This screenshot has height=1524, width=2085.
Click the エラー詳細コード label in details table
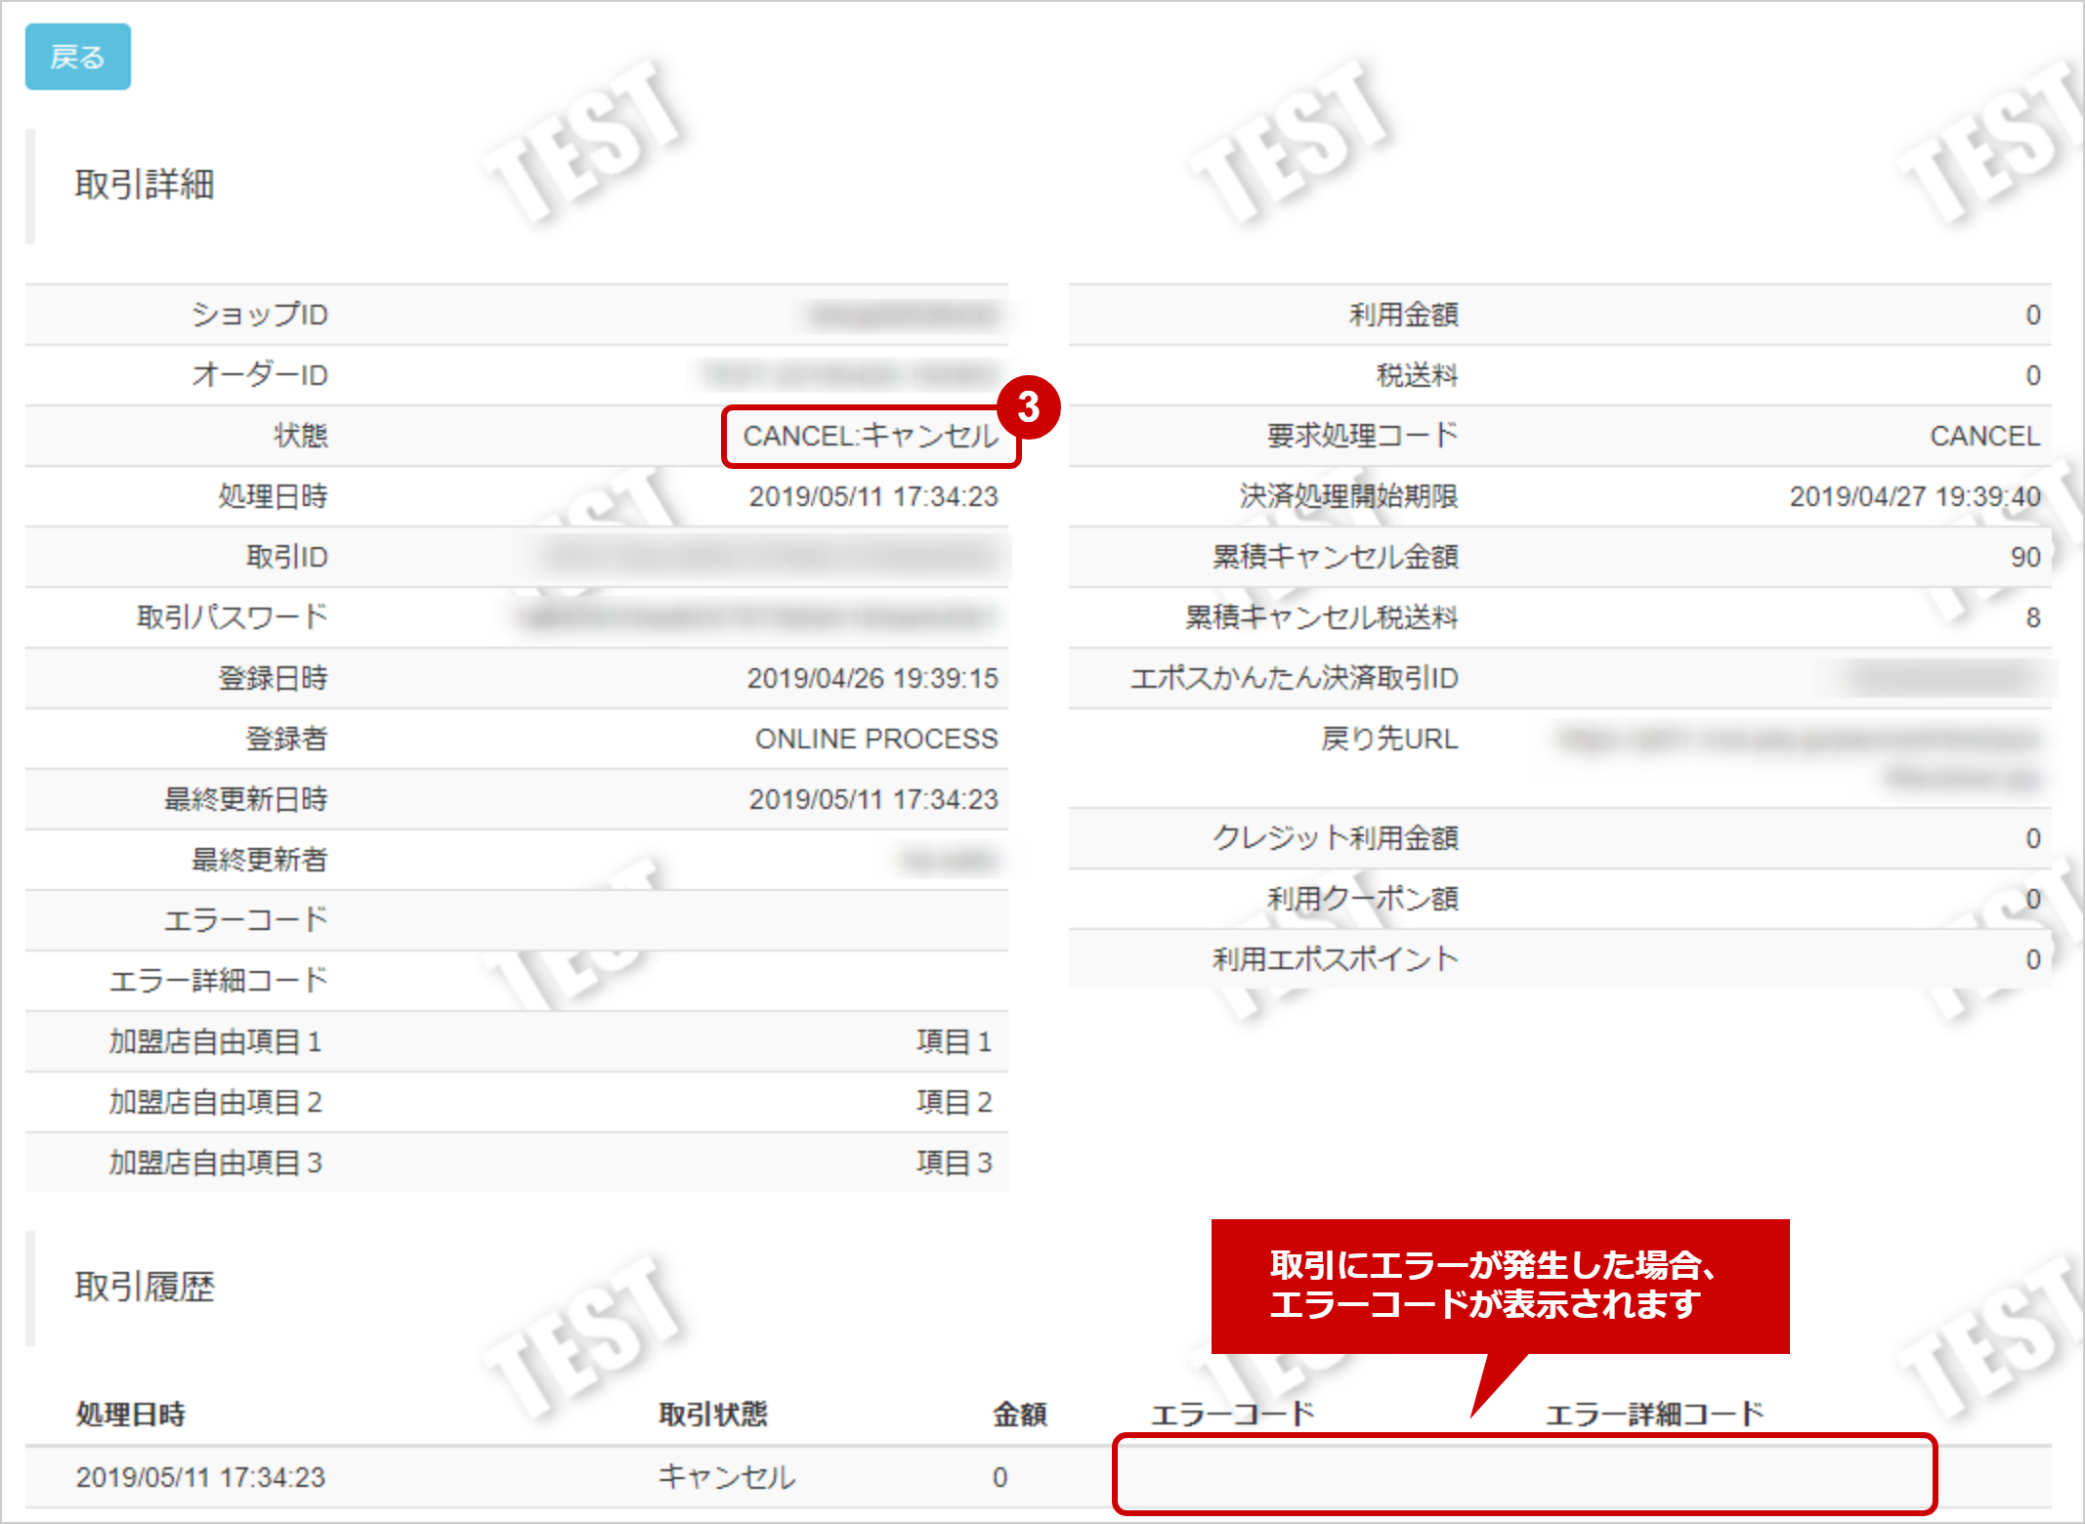(x=218, y=981)
